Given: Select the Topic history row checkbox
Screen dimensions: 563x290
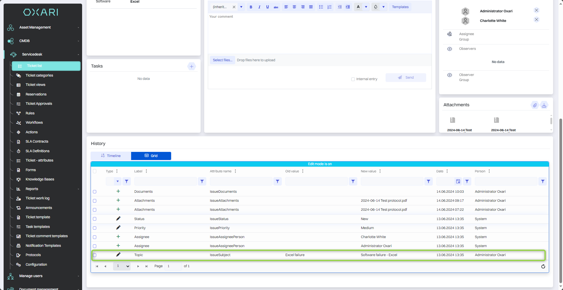Looking at the screenshot, I should (x=95, y=255).
